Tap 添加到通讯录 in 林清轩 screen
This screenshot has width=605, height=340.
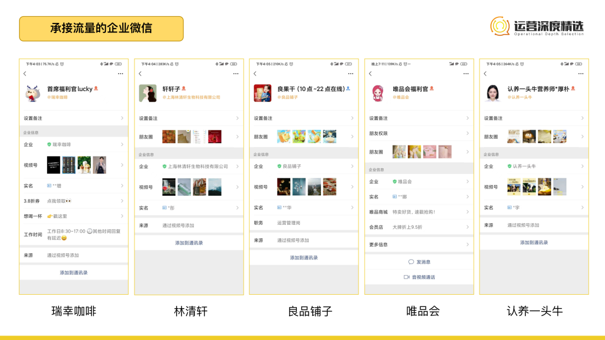tap(189, 243)
